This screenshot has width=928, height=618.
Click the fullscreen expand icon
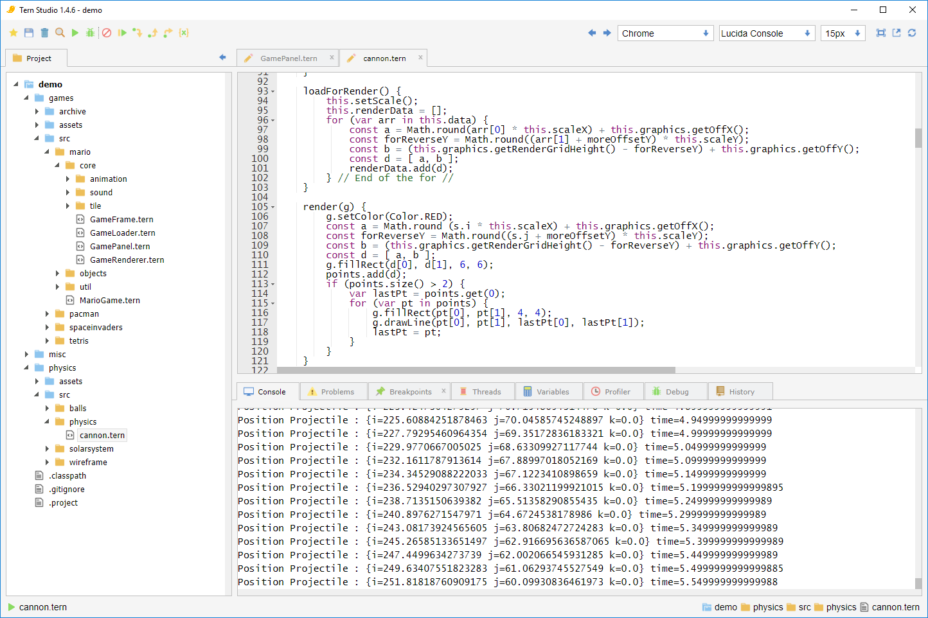click(x=881, y=33)
